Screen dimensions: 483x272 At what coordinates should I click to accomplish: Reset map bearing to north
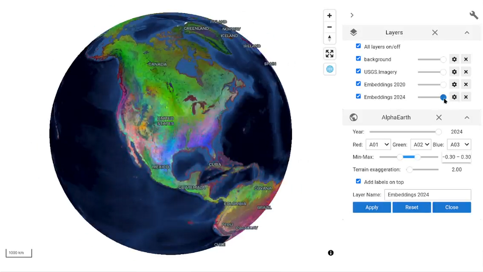coord(330,39)
